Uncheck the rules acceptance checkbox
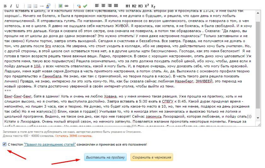The width and height of the screenshot is (265, 168). 4,144
